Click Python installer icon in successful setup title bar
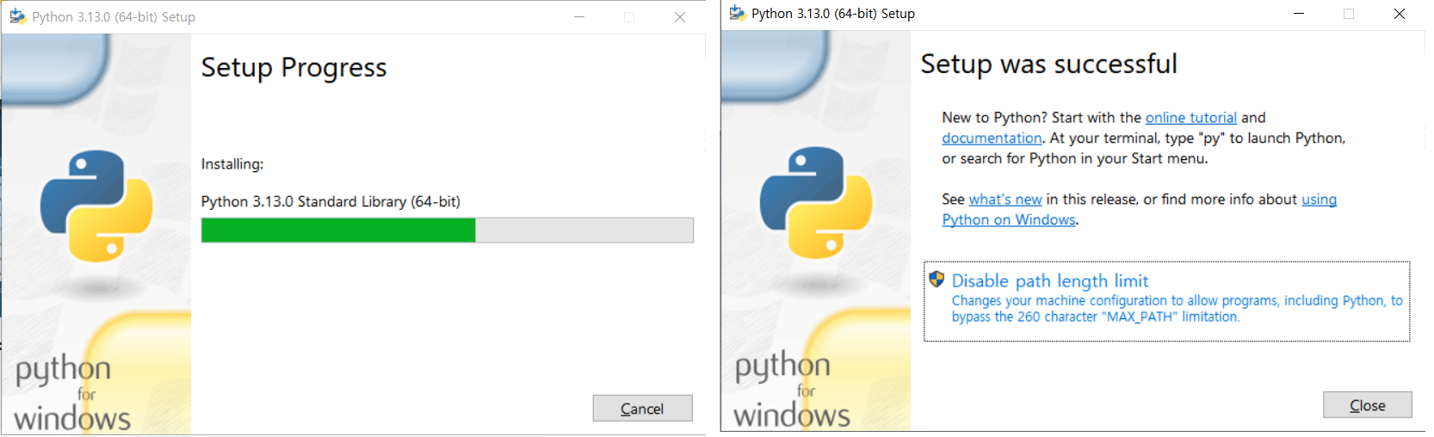Viewport: 1434px width, 437px height. pyautogui.click(x=738, y=13)
